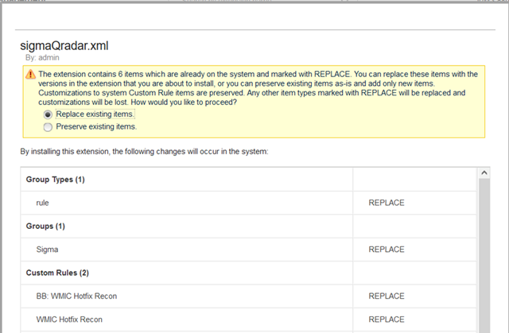The image size is (509, 333).
Task: Click the 'By installing this extension' text
Action: [x=144, y=152]
